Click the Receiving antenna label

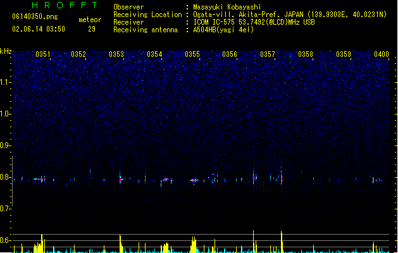point(146,30)
